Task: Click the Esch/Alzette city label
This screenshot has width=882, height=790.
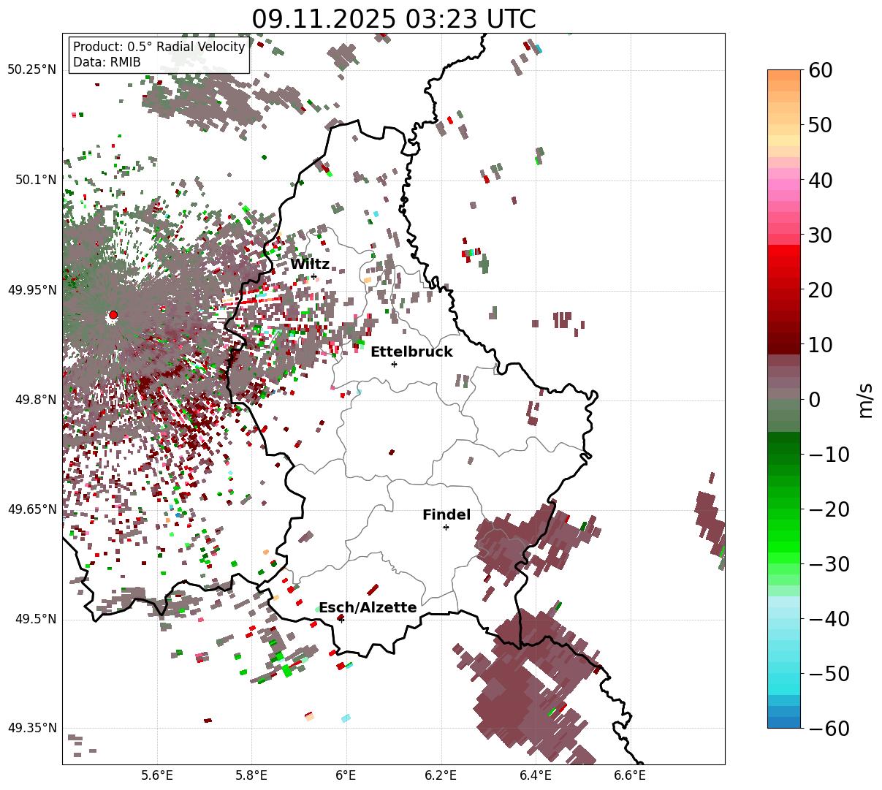Action: click(368, 608)
